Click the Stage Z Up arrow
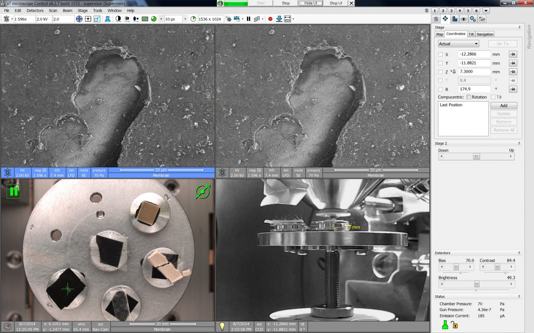The width and height of the screenshot is (534, 333). pos(511,156)
